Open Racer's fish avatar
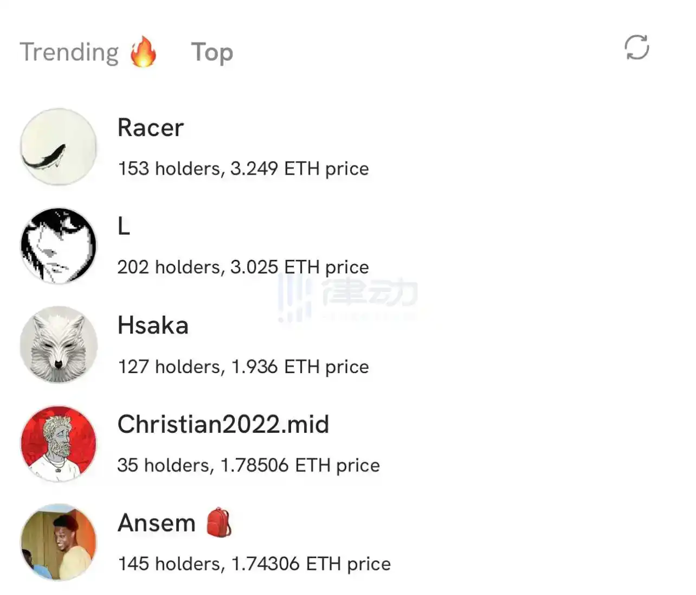 point(59,146)
